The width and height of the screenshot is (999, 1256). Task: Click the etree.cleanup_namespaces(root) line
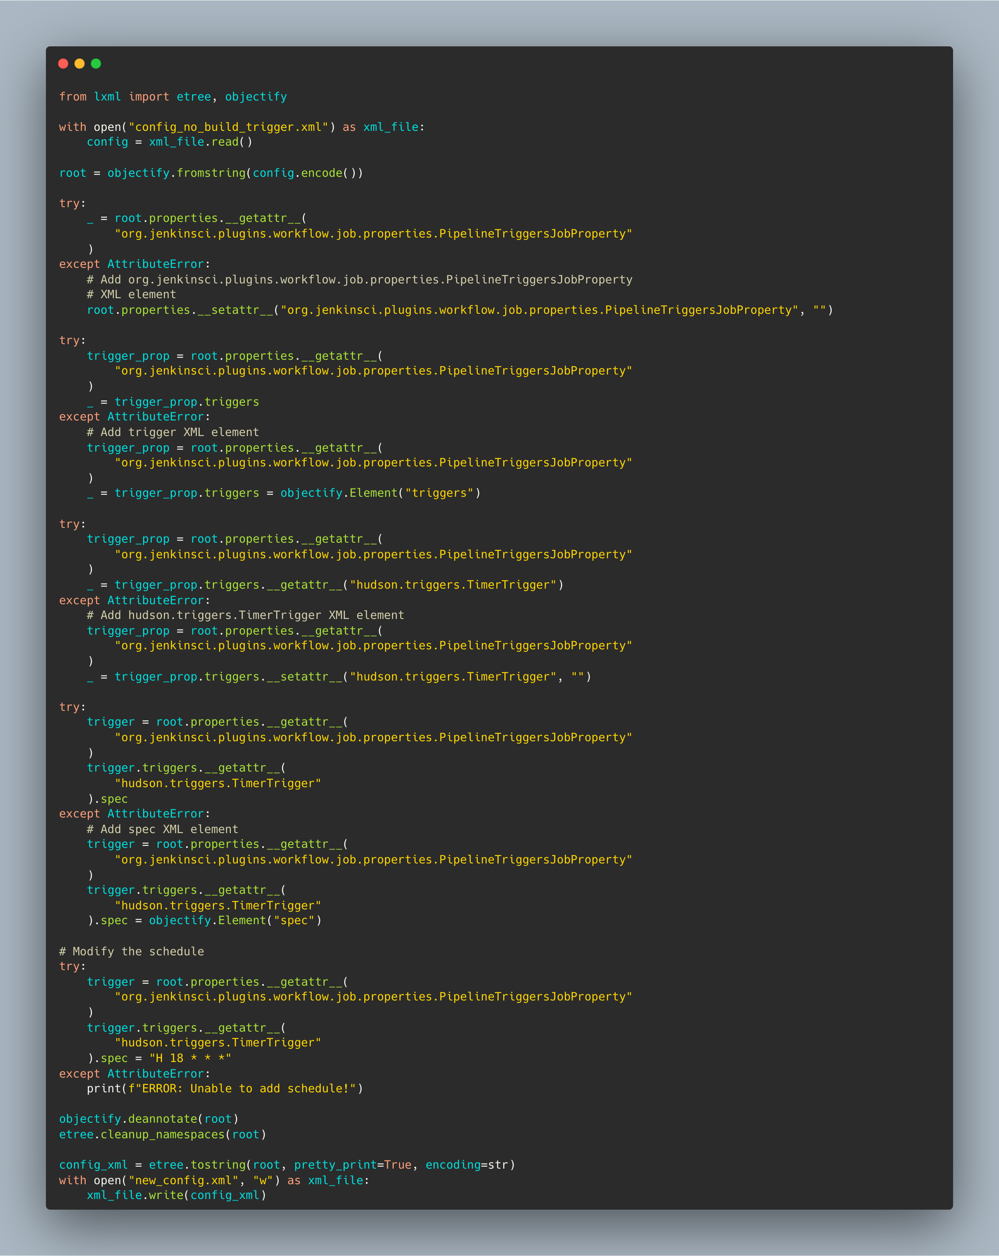(x=162, y=1134)
